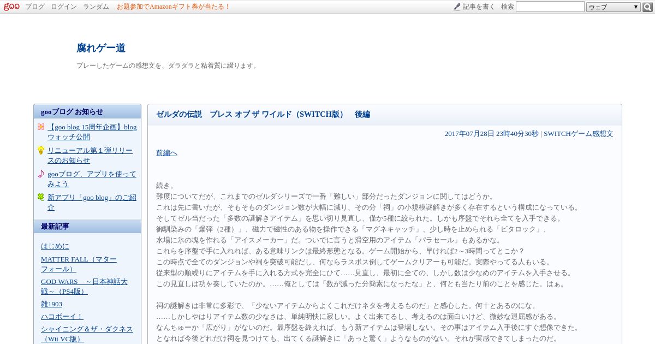Open 新アプリ「goo blog」のご紹介 link
655x344 pixels.
coord(92,202)
